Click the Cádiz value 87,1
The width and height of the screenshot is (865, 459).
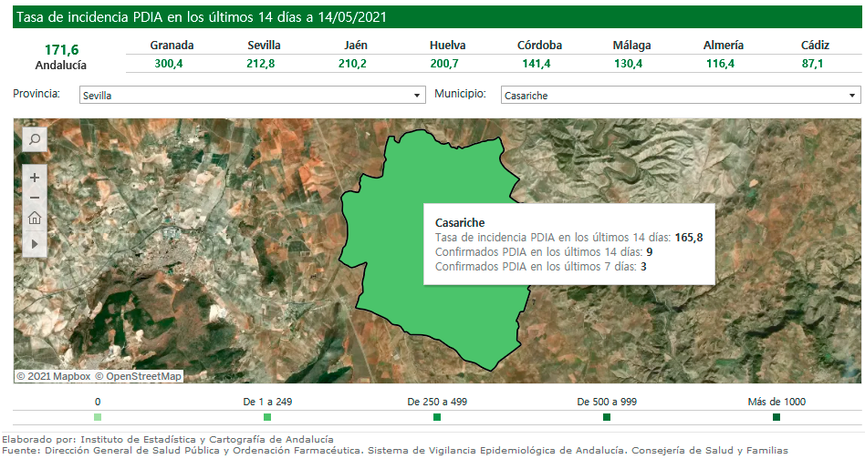[x=814, y=63]
